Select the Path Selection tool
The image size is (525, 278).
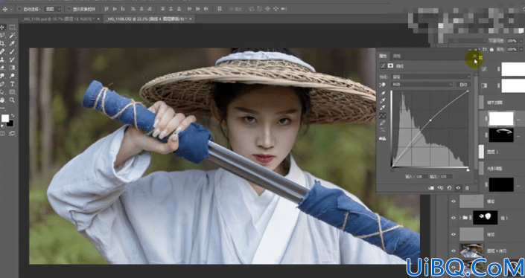[x=2, y=92]
